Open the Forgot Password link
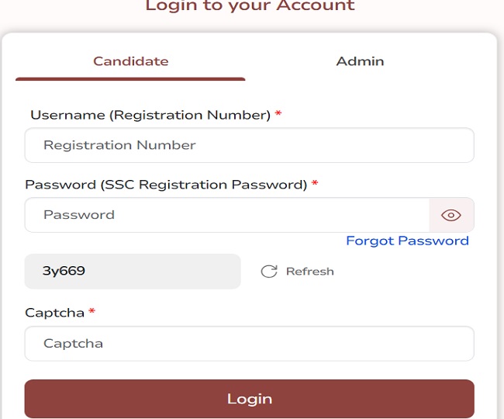This screenshot has width=504, height=419. (x=407, y=241)
